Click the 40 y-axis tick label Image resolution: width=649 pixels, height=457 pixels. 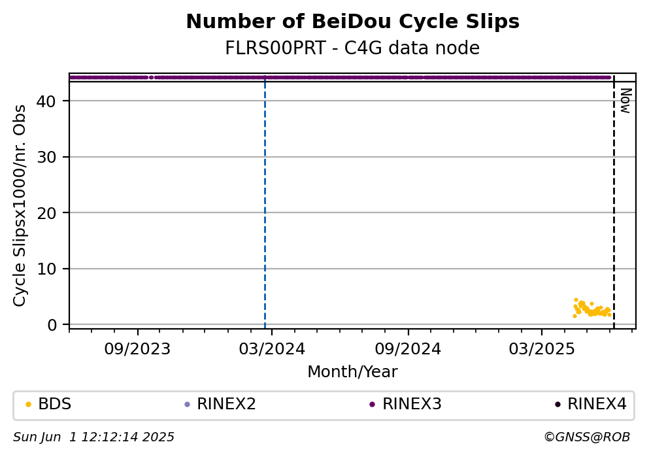tap(46, 101)
